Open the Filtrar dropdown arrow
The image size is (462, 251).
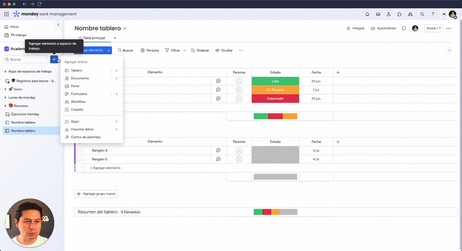tap(185, 50)
